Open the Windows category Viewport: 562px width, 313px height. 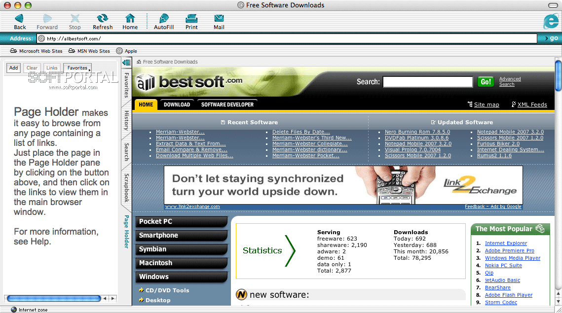182,277
